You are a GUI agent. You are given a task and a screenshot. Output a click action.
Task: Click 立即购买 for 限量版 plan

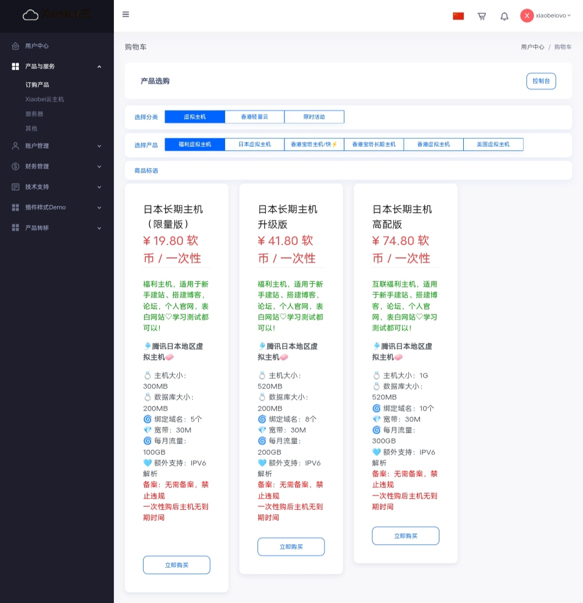177,565
